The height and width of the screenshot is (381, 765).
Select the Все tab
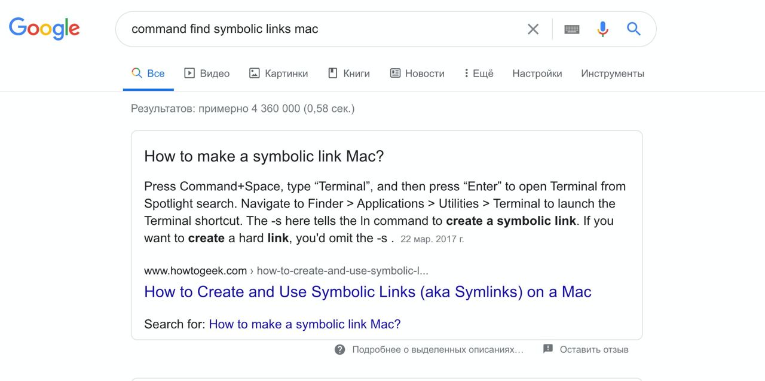click(x=148, y=74)
